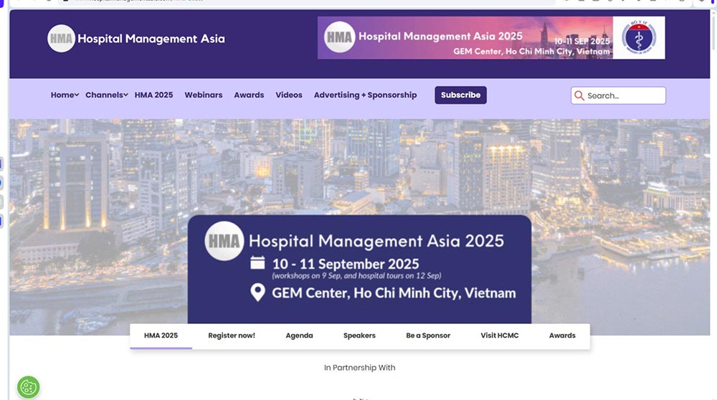Switch to the Agenda tab
Image resolution: width=717 pixels, height=400 pixels.
(x=299, y=335)
